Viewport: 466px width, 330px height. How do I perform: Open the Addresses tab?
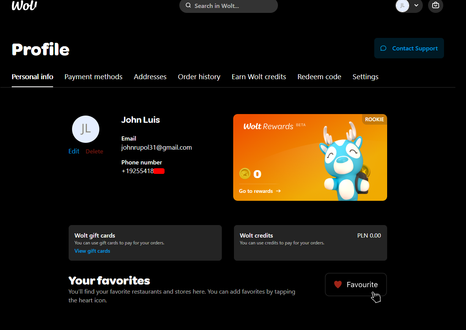pyautogui.click(x=150, y=77)
